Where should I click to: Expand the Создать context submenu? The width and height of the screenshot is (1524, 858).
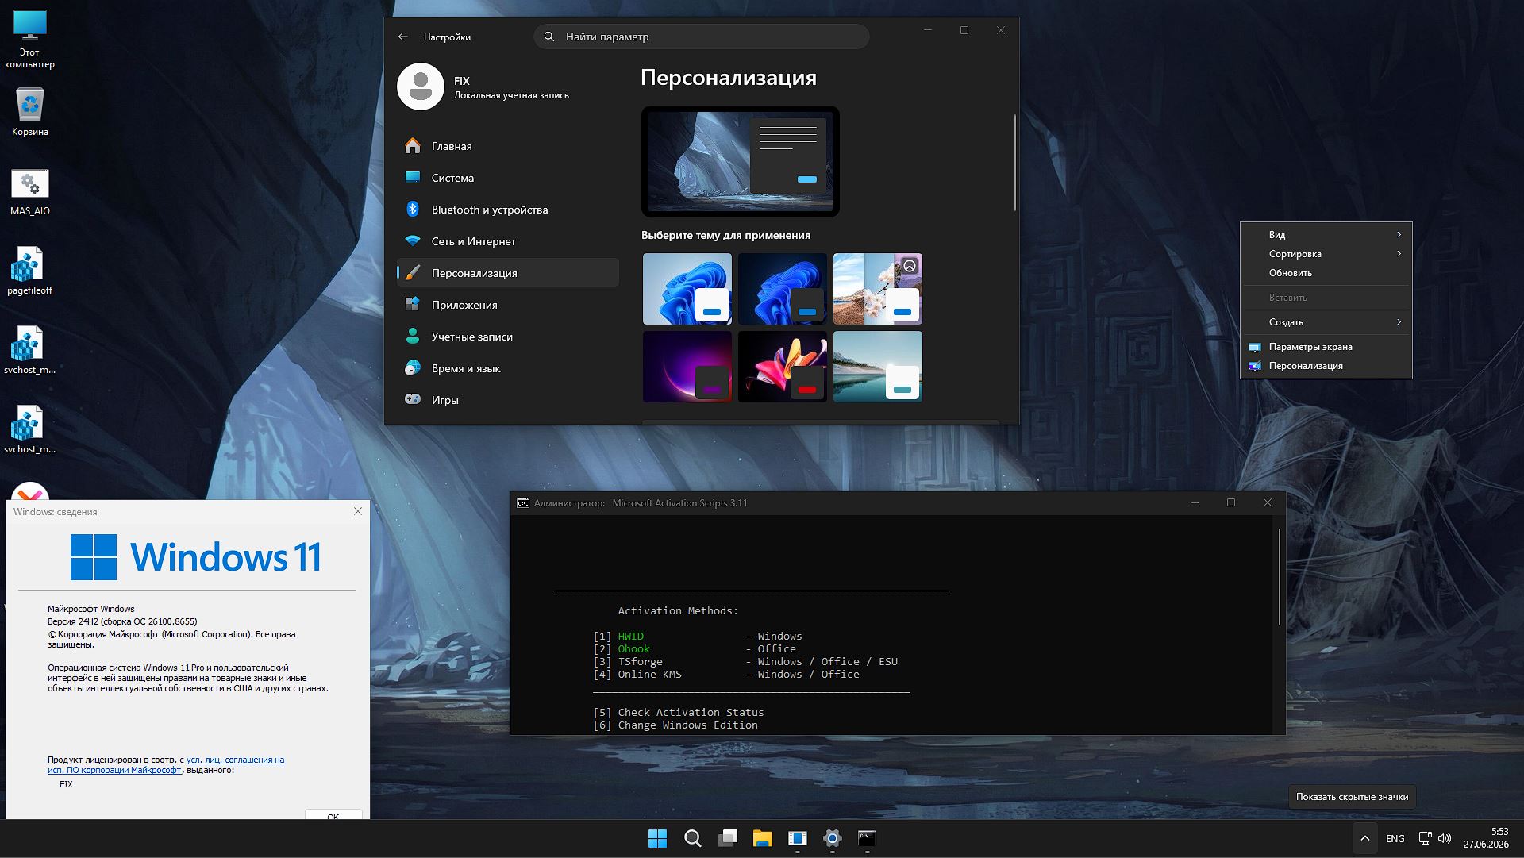pyautogui.click(x=1326, y=322)
